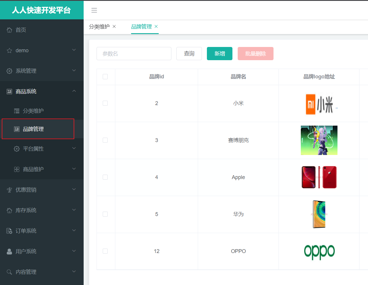
Task: Check the checkbox for the 赛博朋克 row
Action: (105, 140)
